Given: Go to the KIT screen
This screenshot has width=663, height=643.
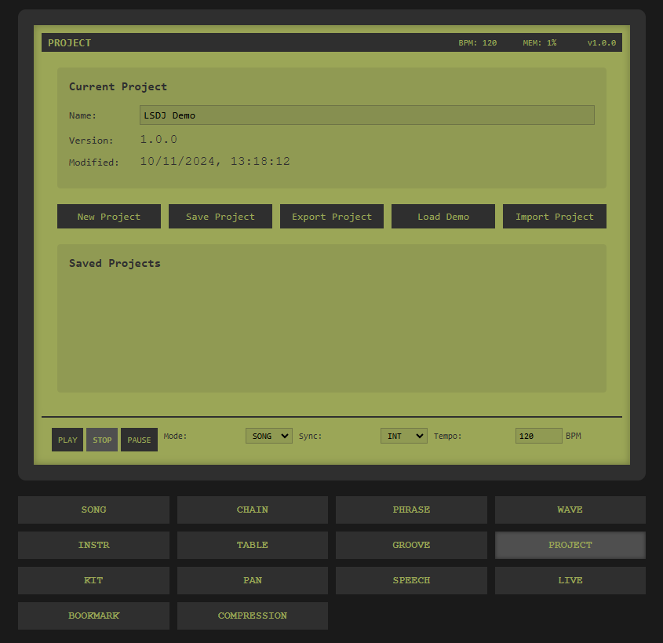Looking at the screenshot, I should click(x=94, y=580).
